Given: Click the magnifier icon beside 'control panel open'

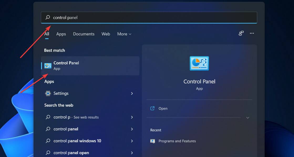Looking at the screenshot, I should [48, 153].
